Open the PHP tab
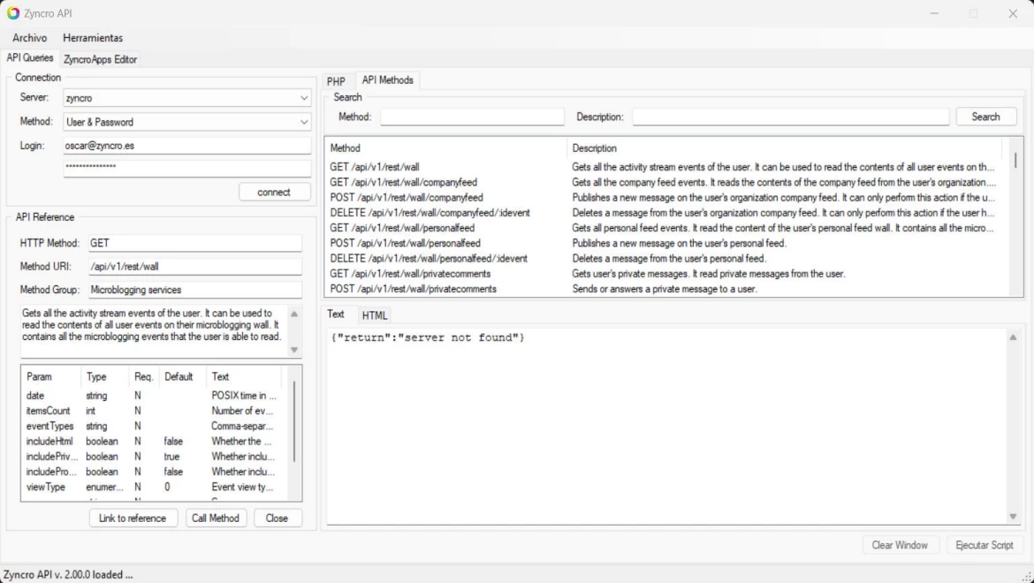The height and width of the screenshot is (583, 1034). click(x=337, y=81)
